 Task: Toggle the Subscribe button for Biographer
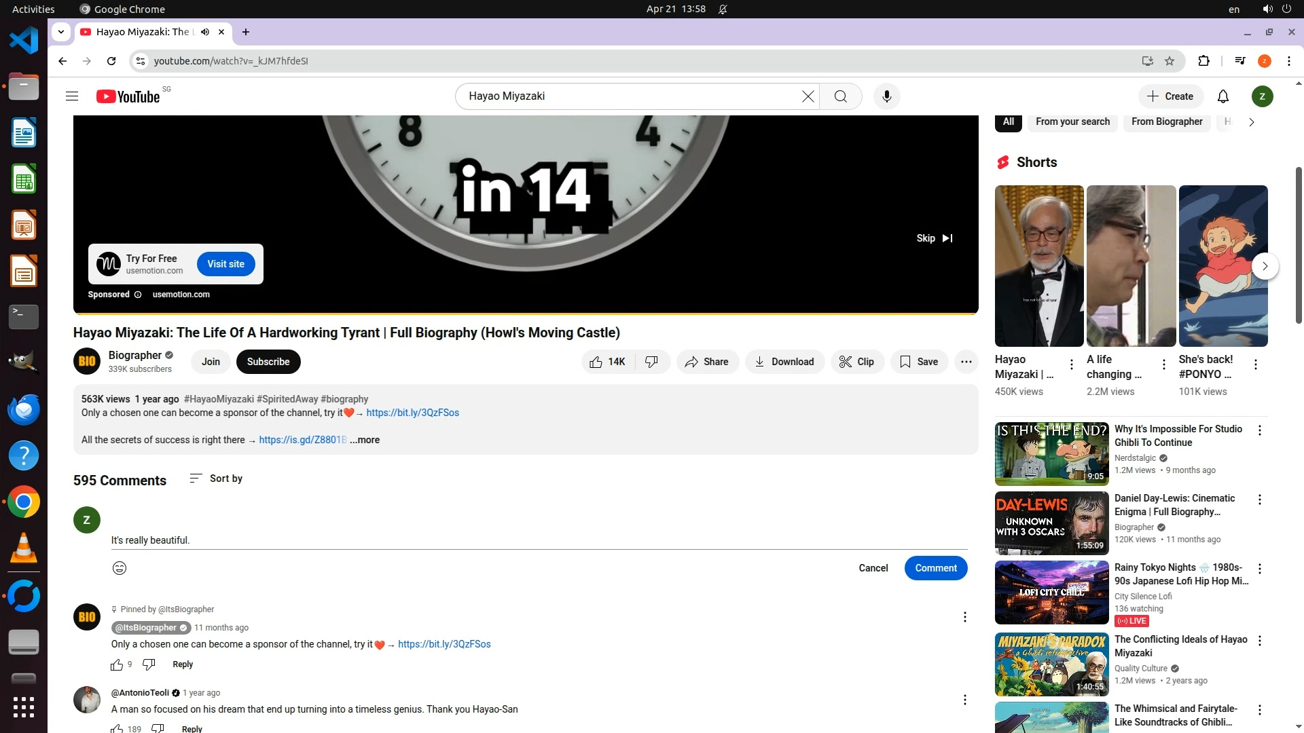coord(268,362)
